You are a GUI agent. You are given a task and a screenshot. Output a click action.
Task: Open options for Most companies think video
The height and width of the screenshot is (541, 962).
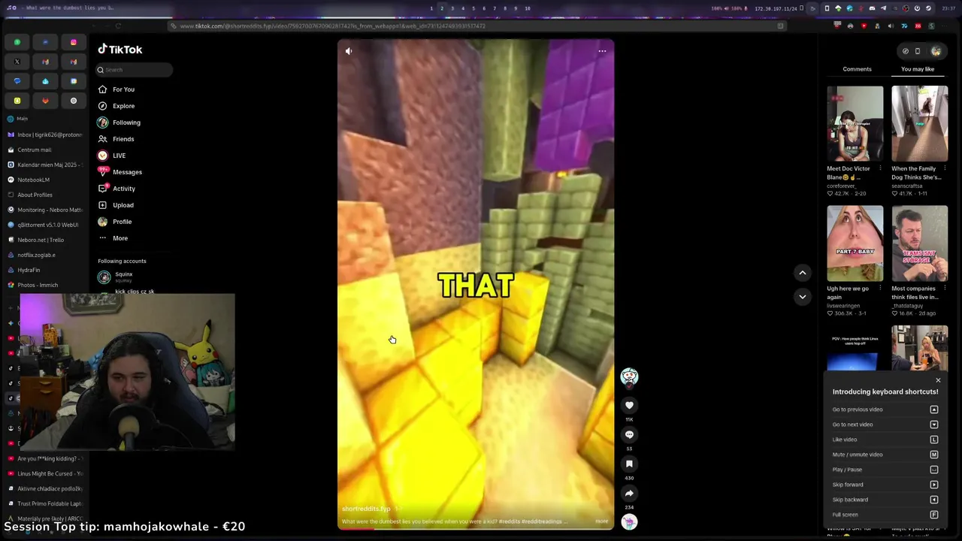click(x=945, y=289)
